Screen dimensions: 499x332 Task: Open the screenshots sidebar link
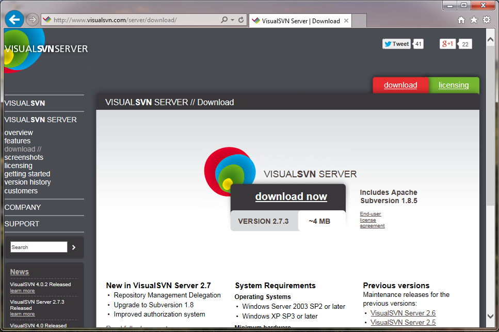point(24,157)
